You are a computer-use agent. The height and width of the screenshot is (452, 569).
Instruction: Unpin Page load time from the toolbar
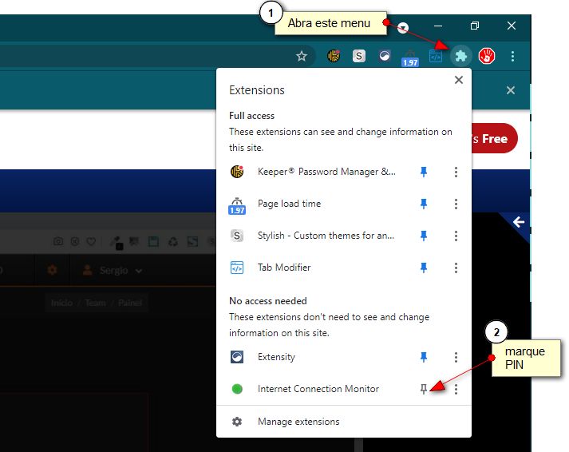424,204
